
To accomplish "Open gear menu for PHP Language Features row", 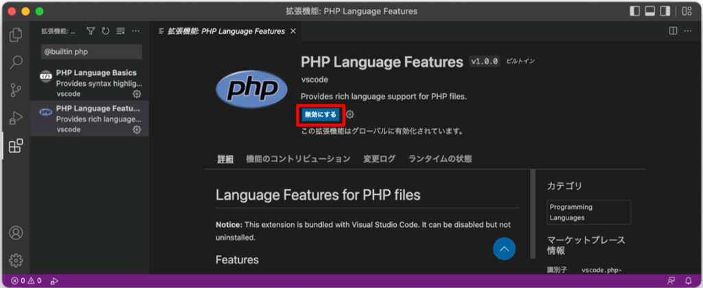I will pos(137,130).
